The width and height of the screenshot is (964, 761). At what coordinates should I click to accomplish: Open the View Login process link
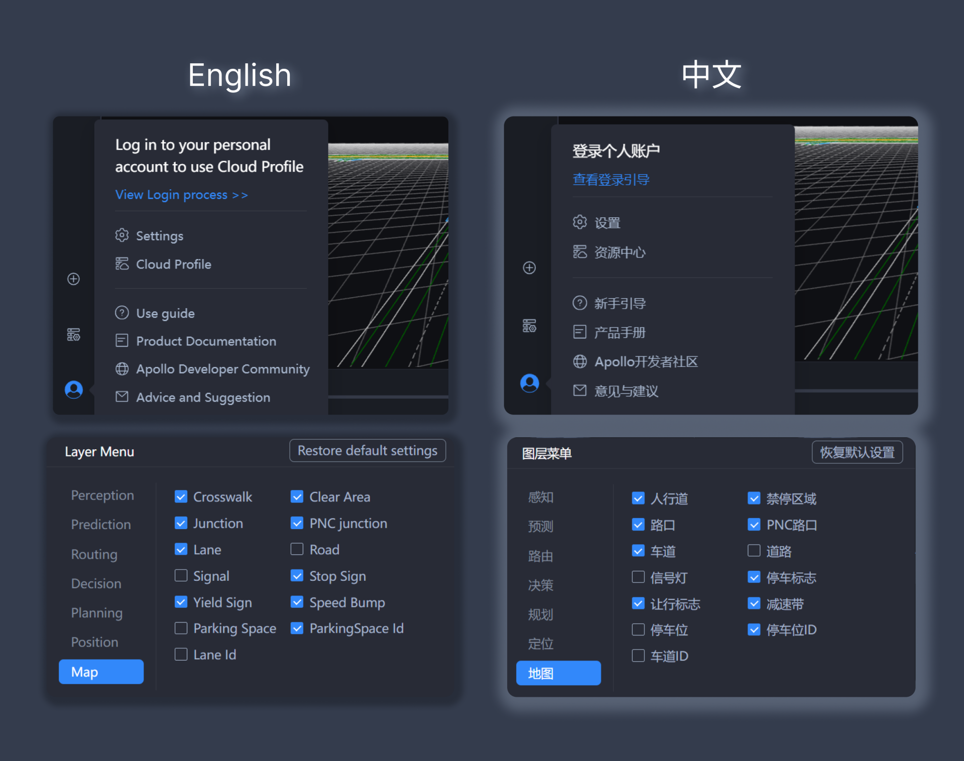[x=181, y=195]
